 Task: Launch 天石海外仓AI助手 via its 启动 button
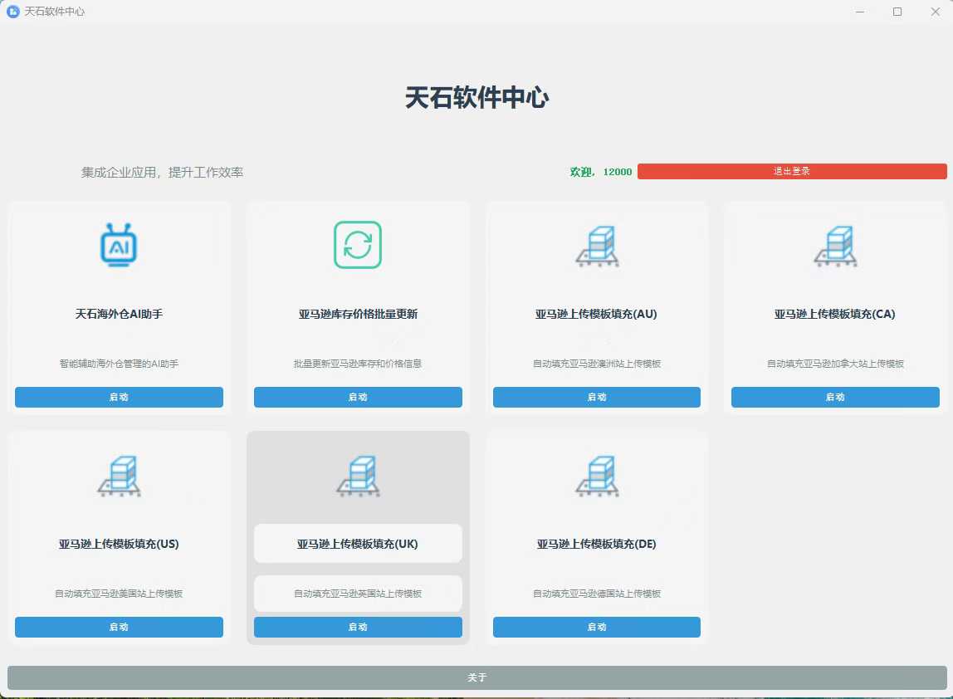coord(119,397)
